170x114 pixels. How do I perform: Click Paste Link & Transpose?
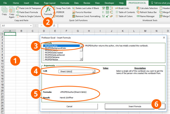pos(28,8)
